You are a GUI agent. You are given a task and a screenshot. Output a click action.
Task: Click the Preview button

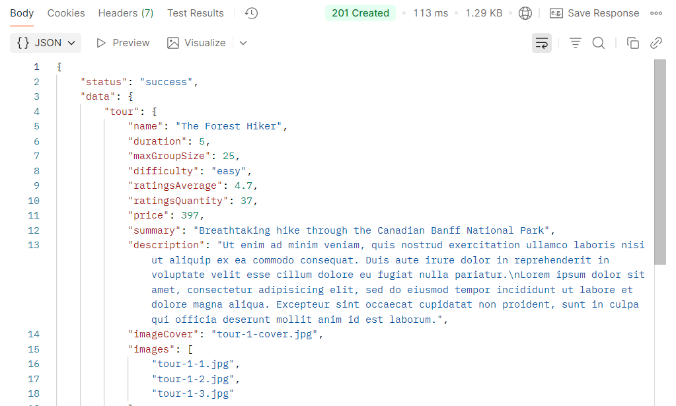click(123, 43)
